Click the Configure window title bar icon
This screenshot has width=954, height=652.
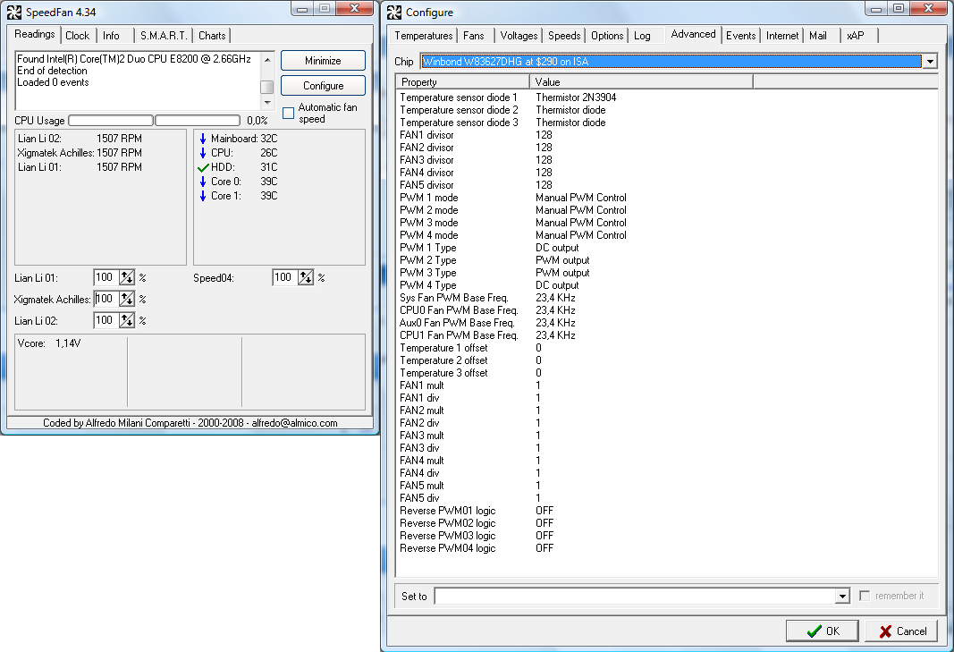pyautogui.click(x=394, y=13)
